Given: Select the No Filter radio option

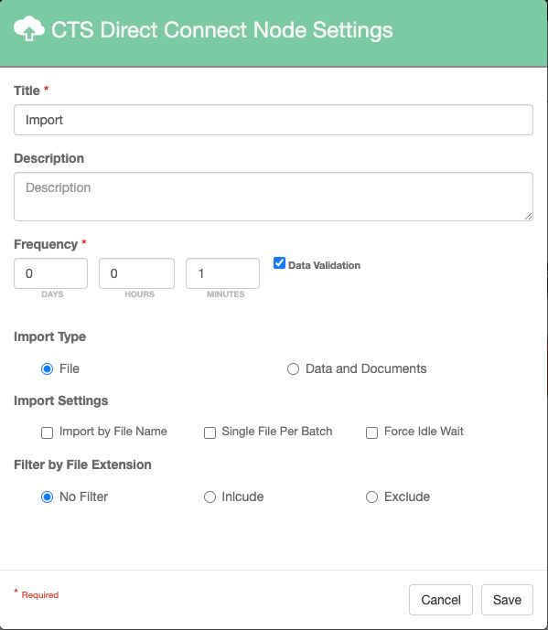Looking at the screenshot, I should point(47,497).
